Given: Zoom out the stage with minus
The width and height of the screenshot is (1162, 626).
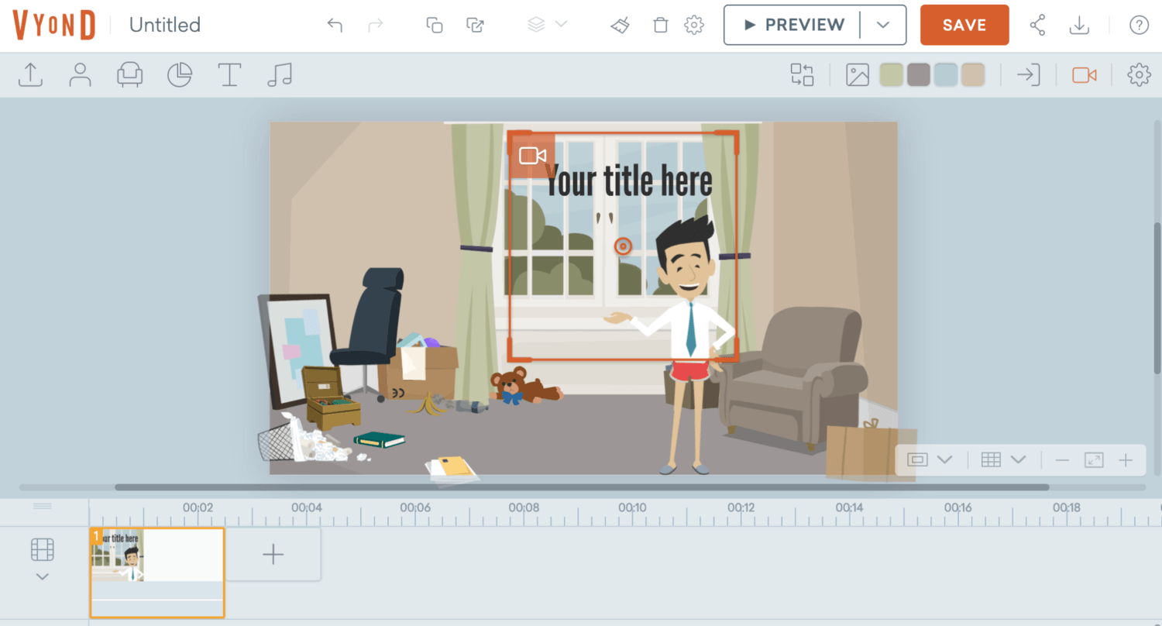Looking at the screenshot, I should (1062, 459).
